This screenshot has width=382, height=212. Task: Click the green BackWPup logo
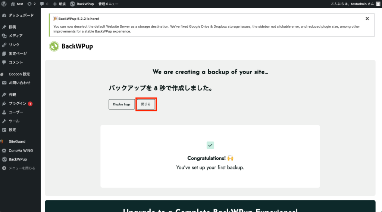pyautogui.click(x=54, y=46)
